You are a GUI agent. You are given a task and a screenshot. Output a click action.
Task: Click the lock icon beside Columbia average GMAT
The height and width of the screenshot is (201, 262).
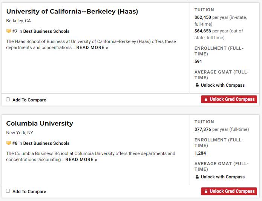click(x=197, y=177)
